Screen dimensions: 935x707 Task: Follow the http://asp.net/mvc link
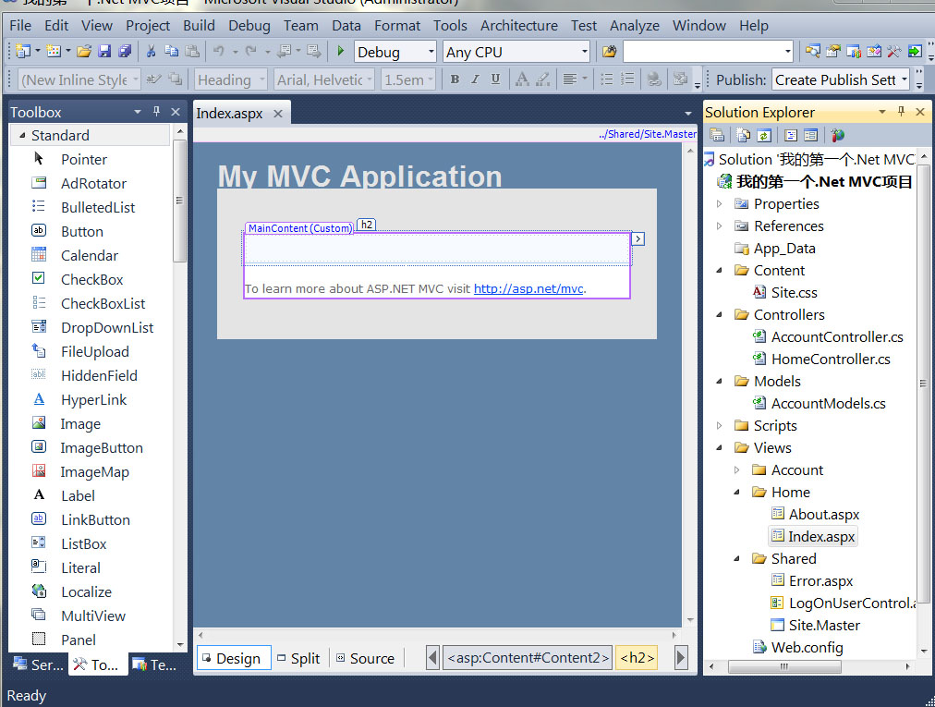[x=528, y=288]
